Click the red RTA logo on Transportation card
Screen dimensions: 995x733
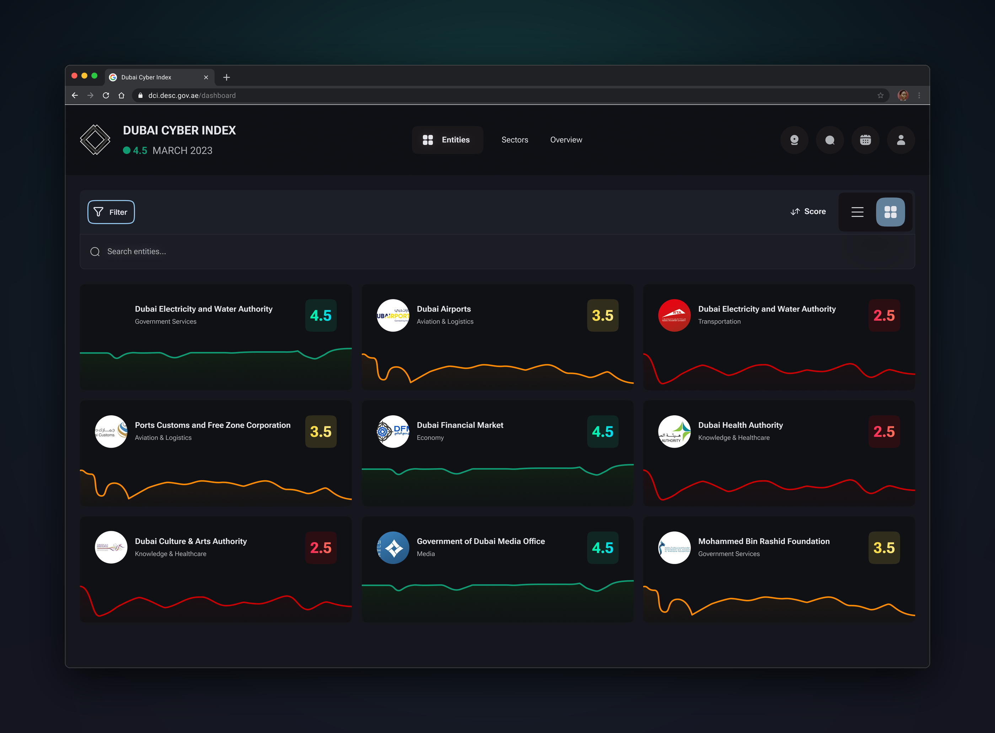coord(674,316)
